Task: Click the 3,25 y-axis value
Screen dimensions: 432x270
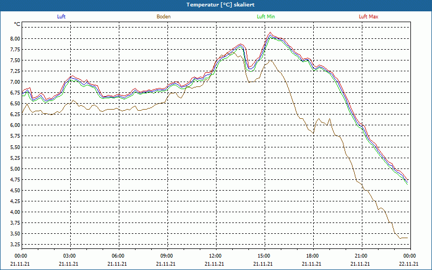Action: (16, 245)
